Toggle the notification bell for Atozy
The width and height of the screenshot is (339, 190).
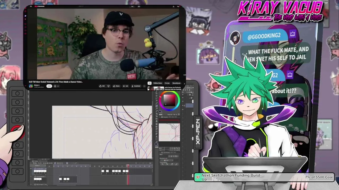(x=55, y=86)
